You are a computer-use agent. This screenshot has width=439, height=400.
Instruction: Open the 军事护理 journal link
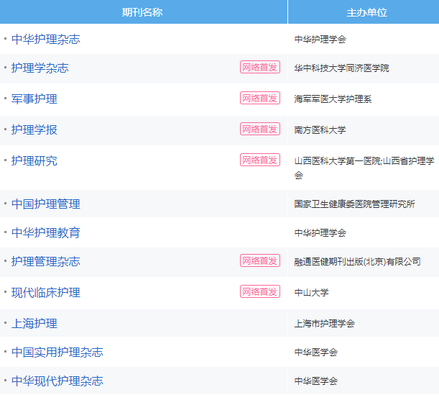(34, 99)
